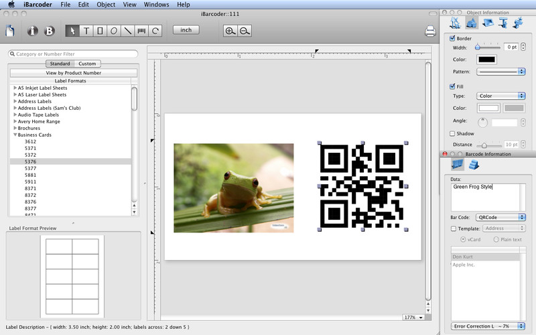Open the fifth Object Information tab icon
This screenshot has width=536, height=335.
click(x=518, y=23)
